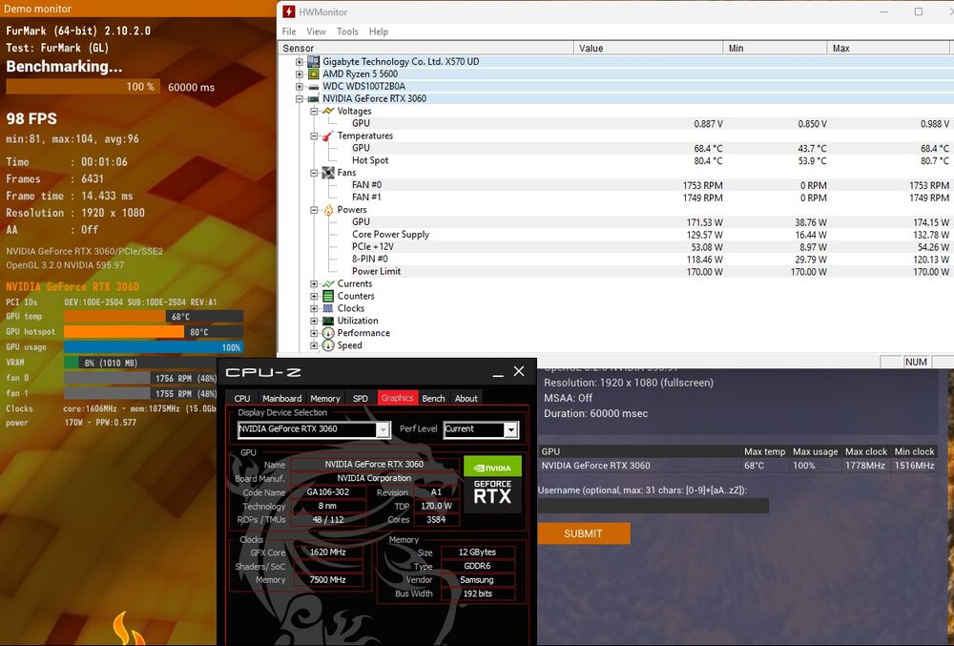The width and height of the screenshot is (954, 646).
Task: Click the AMD Ryzen 5 5600 CPU icon
Action: (x=313, y=73)
